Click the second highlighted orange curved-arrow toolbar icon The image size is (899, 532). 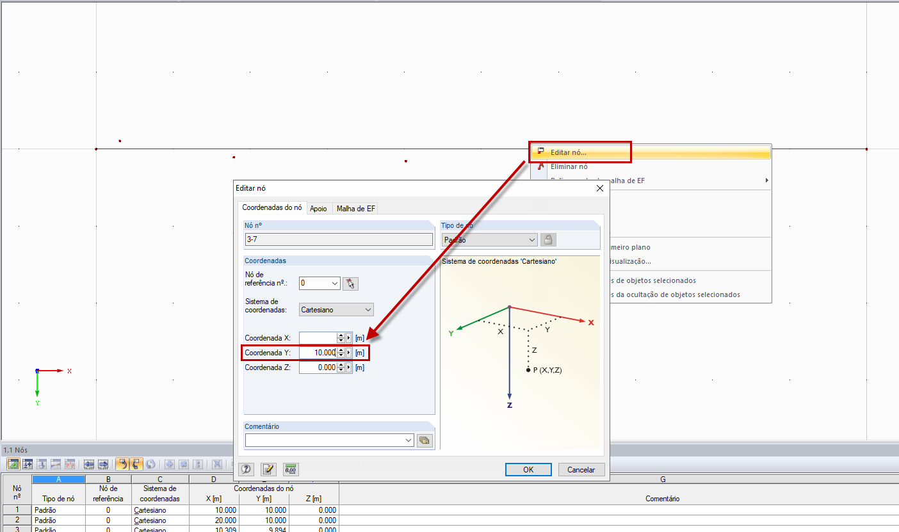tap(136, 464)
